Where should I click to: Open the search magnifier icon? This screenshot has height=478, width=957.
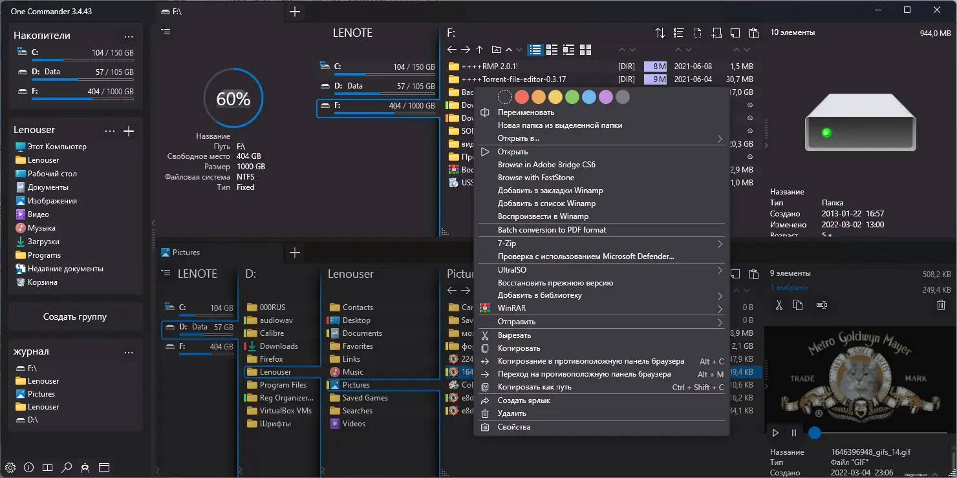(66, 467)
